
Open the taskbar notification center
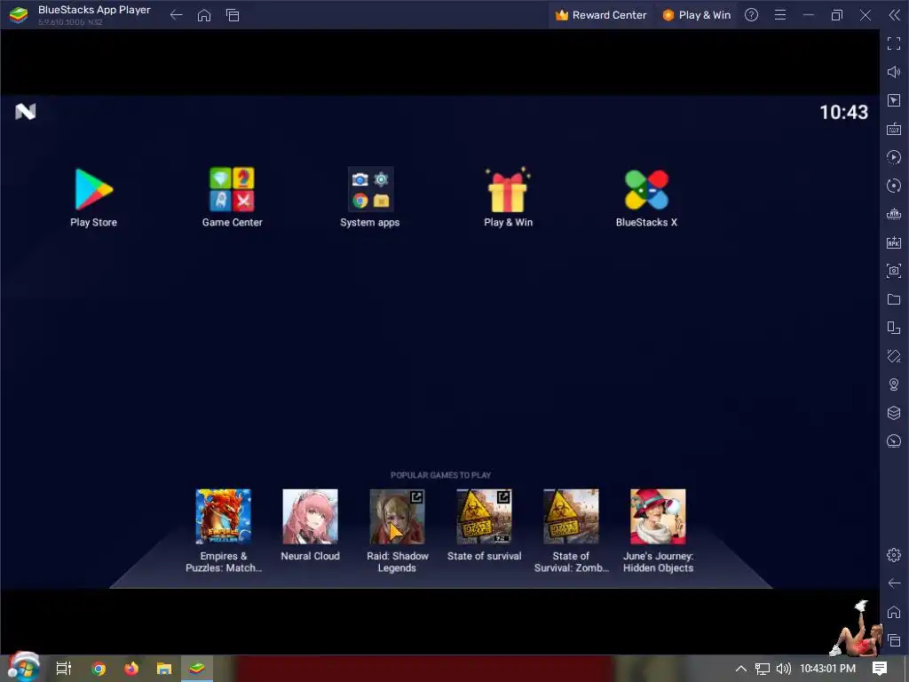pos(880,669)
